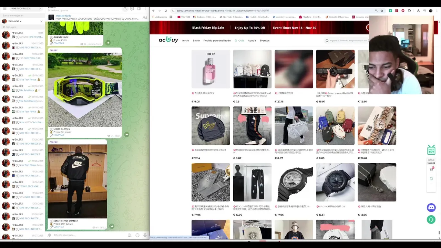Open the SCOTT GLASSES goggles photo
The width and height of the screenshot is (441, 248).
85,90
